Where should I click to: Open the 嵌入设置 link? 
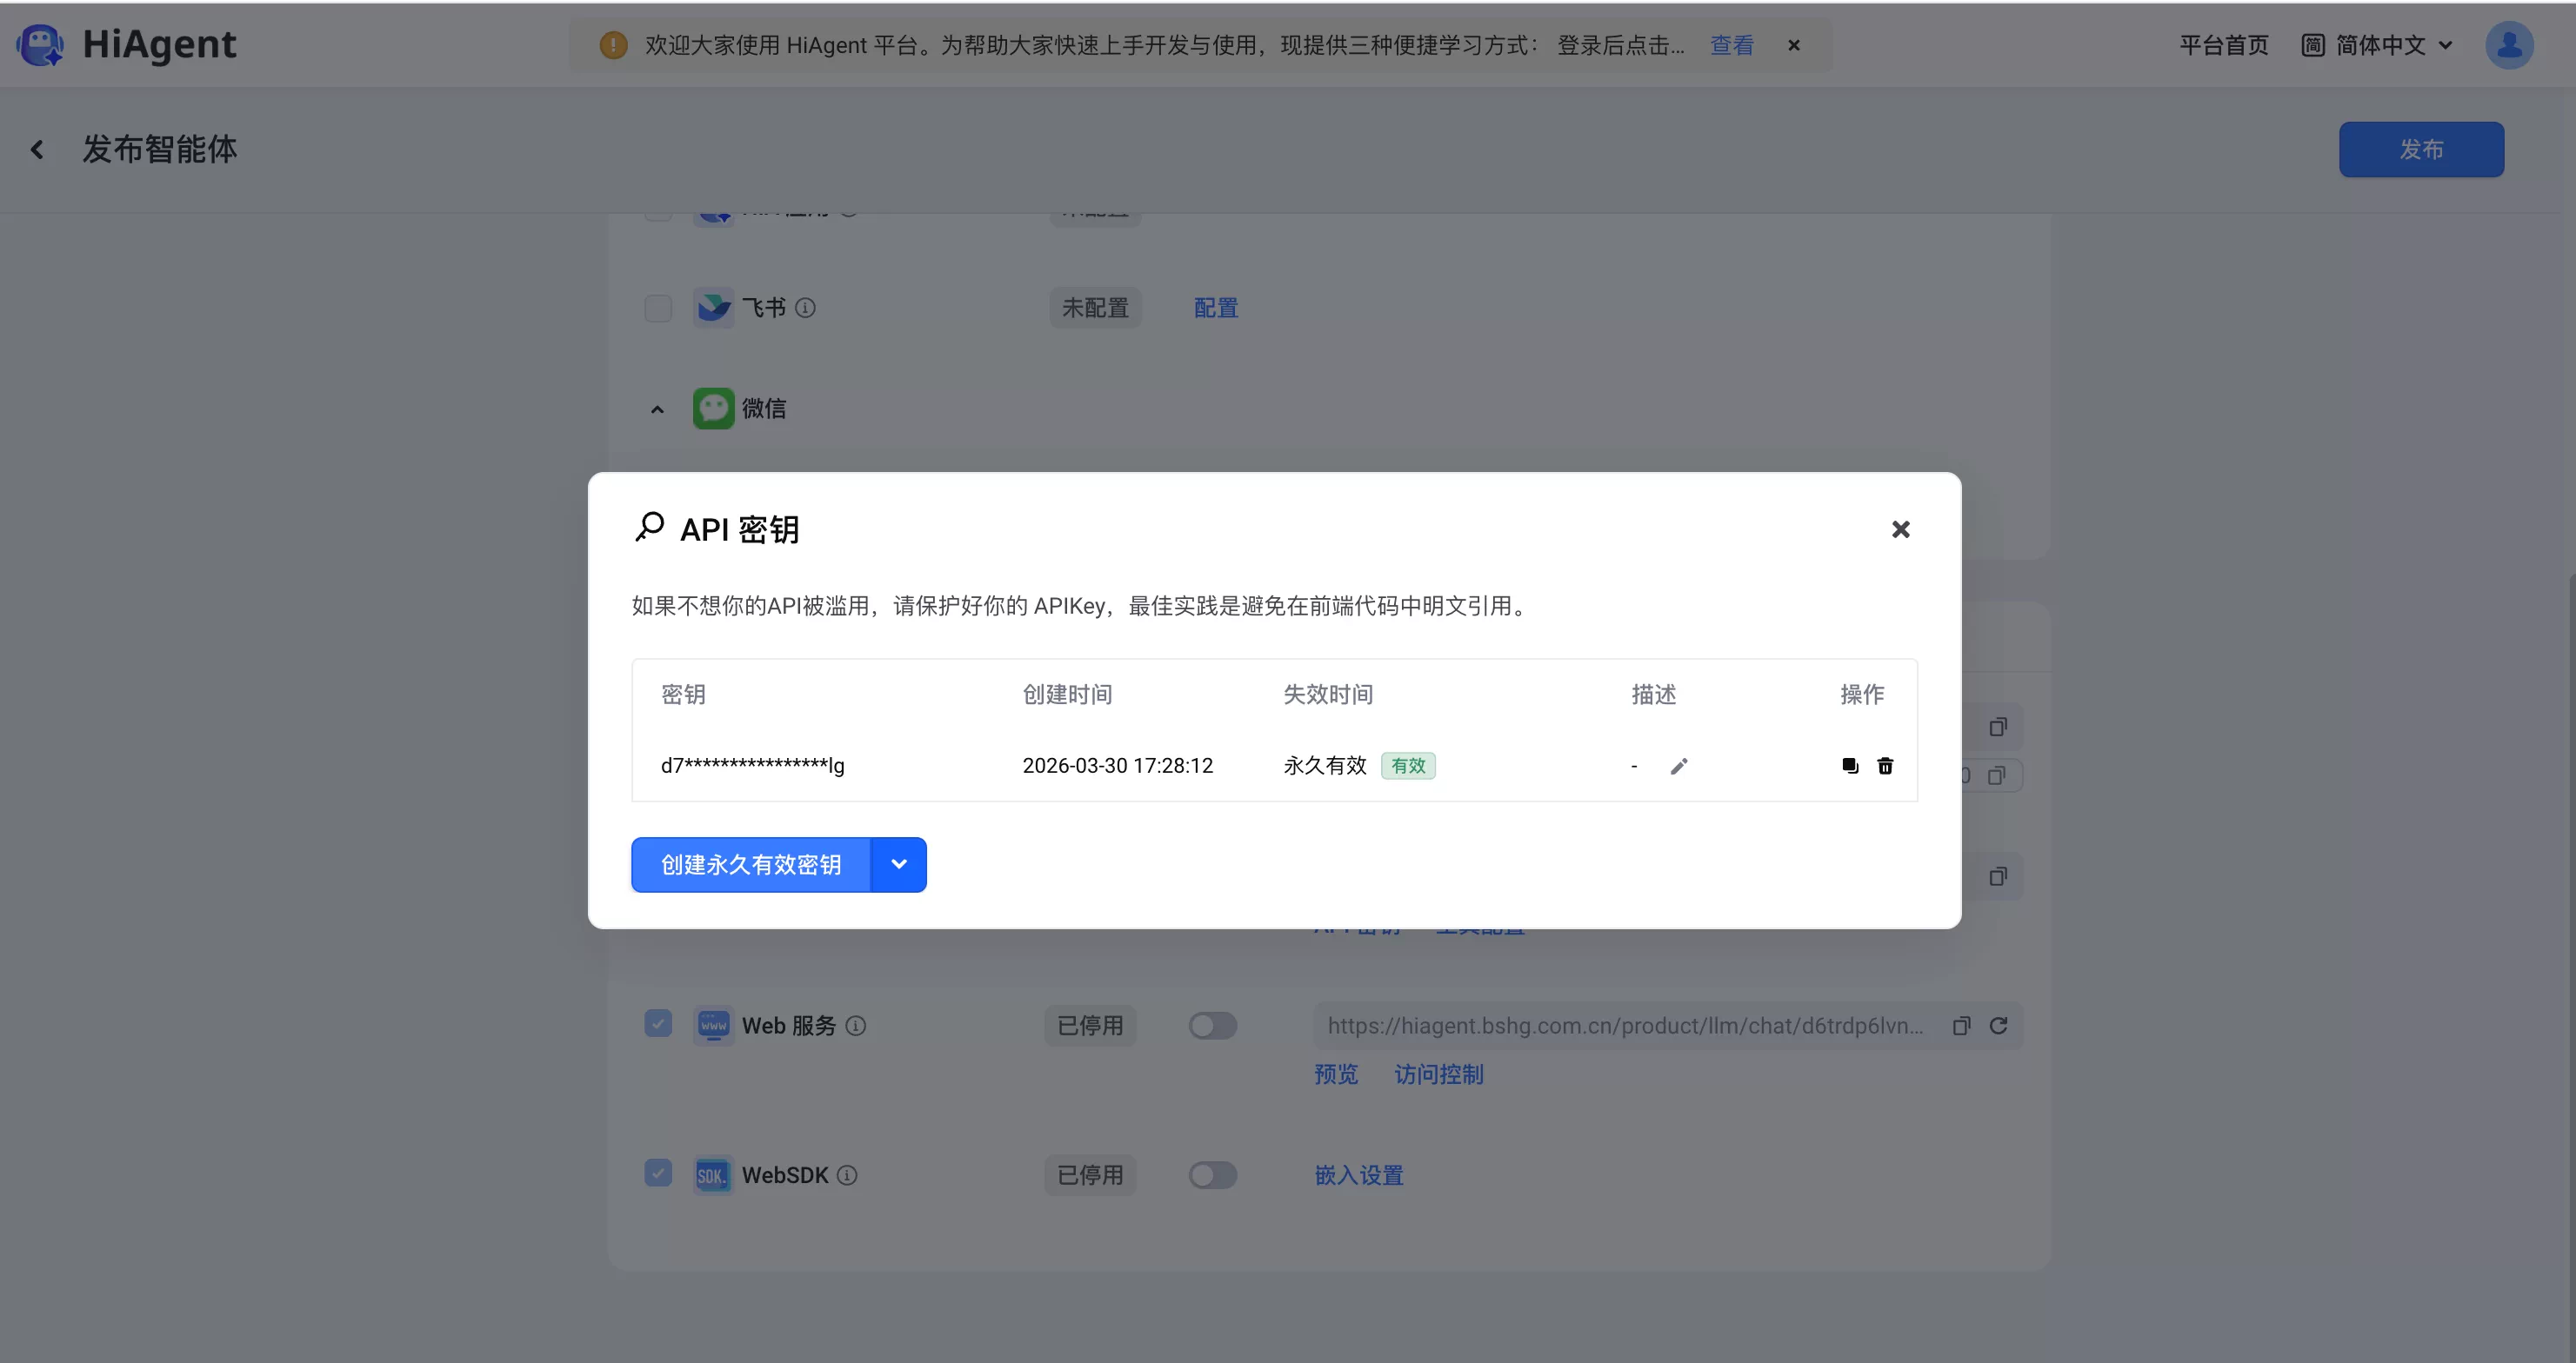click(x=1359, y=1175)
